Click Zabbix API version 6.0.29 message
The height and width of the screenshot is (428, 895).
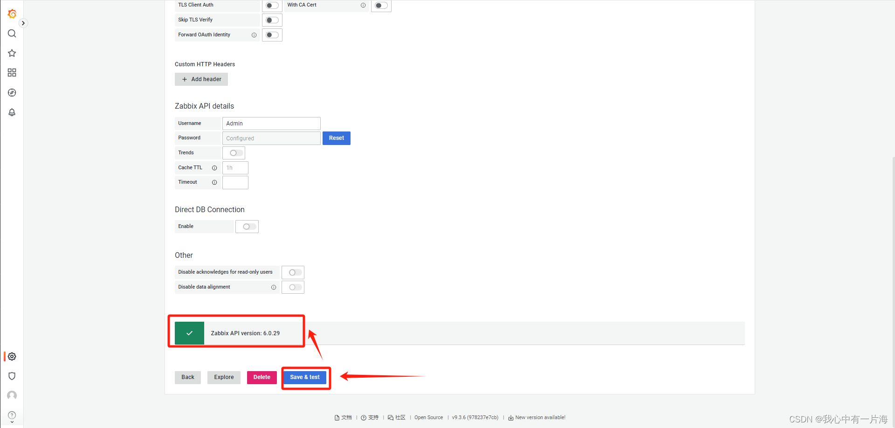click(245, 333)
